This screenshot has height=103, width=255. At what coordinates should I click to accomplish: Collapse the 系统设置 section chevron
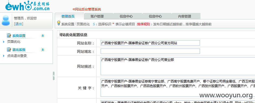click(43, 36)
